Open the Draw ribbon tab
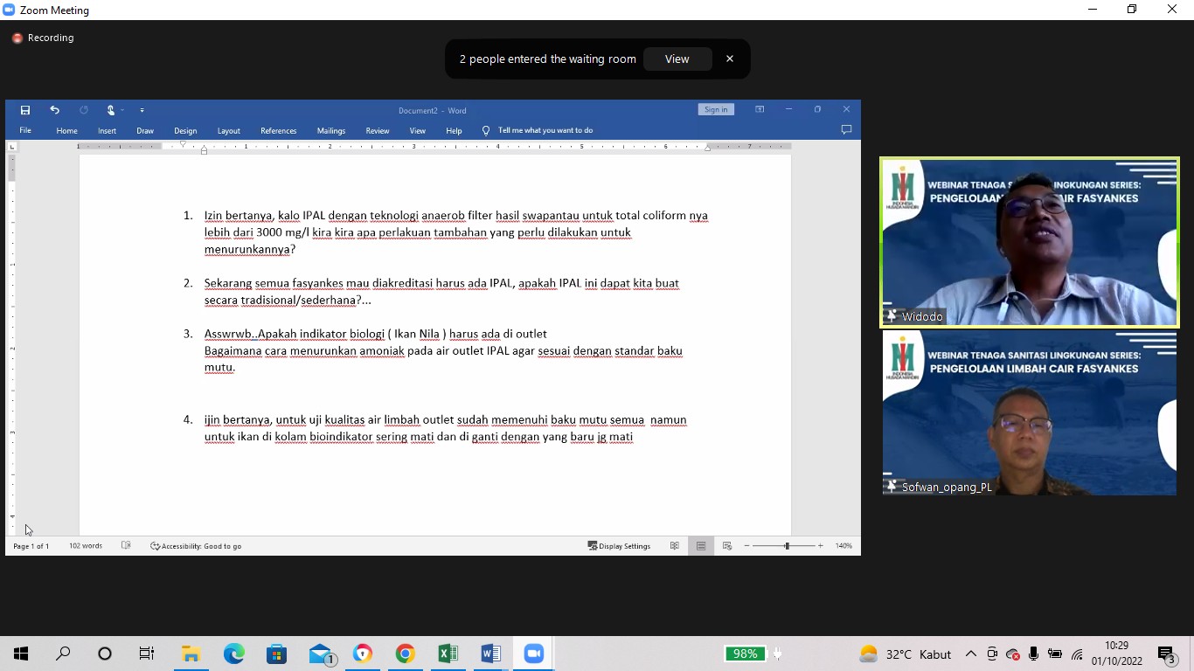1194x671 pixels. 145,130
